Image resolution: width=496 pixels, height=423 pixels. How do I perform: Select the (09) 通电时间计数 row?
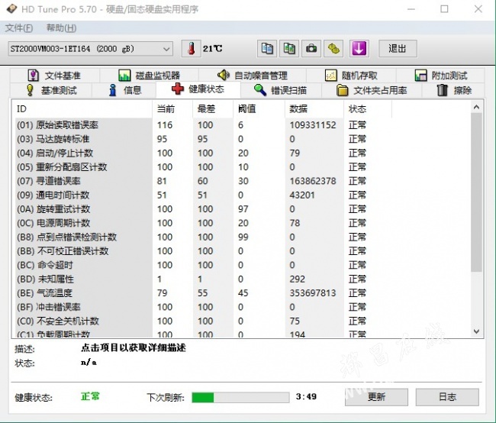(202, 195)
